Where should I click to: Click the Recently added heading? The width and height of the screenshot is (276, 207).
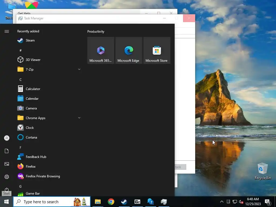click(28, 31)
